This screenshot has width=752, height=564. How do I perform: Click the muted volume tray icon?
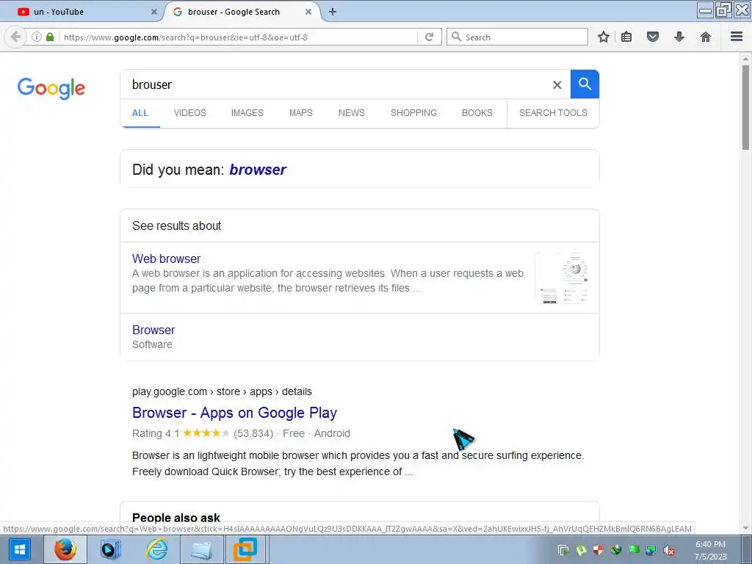pos(669,550)
